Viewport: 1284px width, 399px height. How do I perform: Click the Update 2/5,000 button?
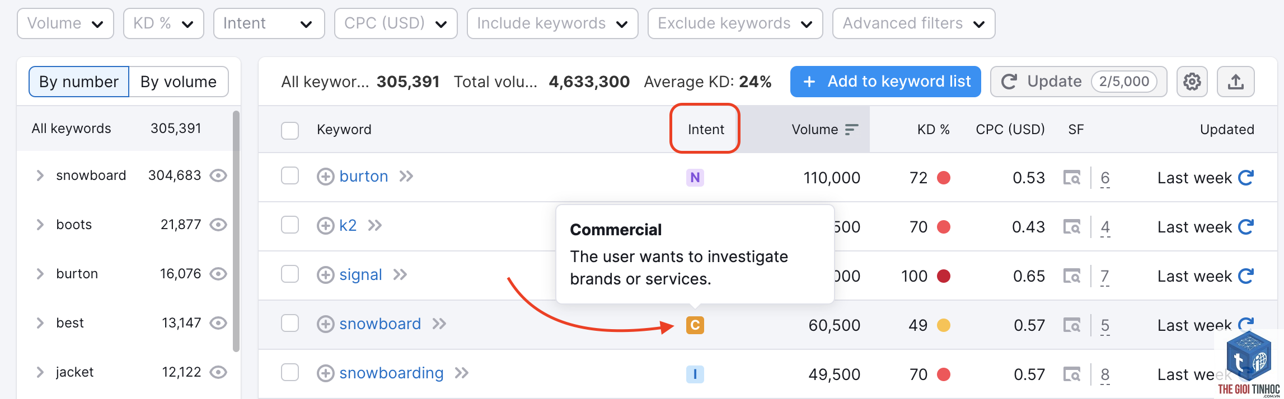[1079, 82]
